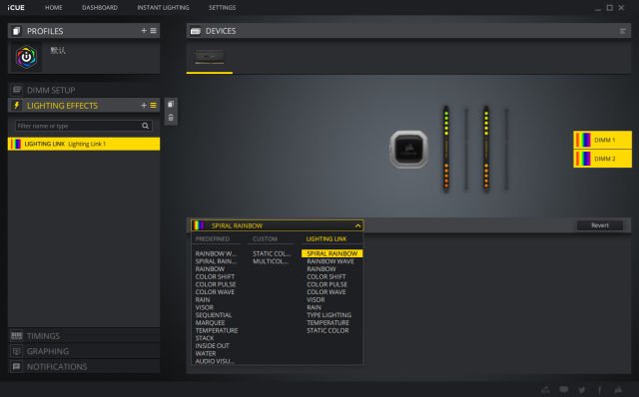Click the search magnifier icon

coord(145,126)
